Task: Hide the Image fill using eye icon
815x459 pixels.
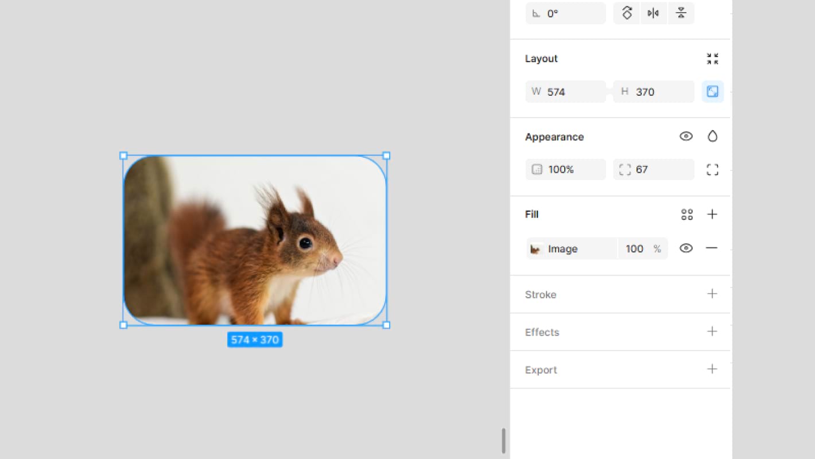Action: (686, 248)
